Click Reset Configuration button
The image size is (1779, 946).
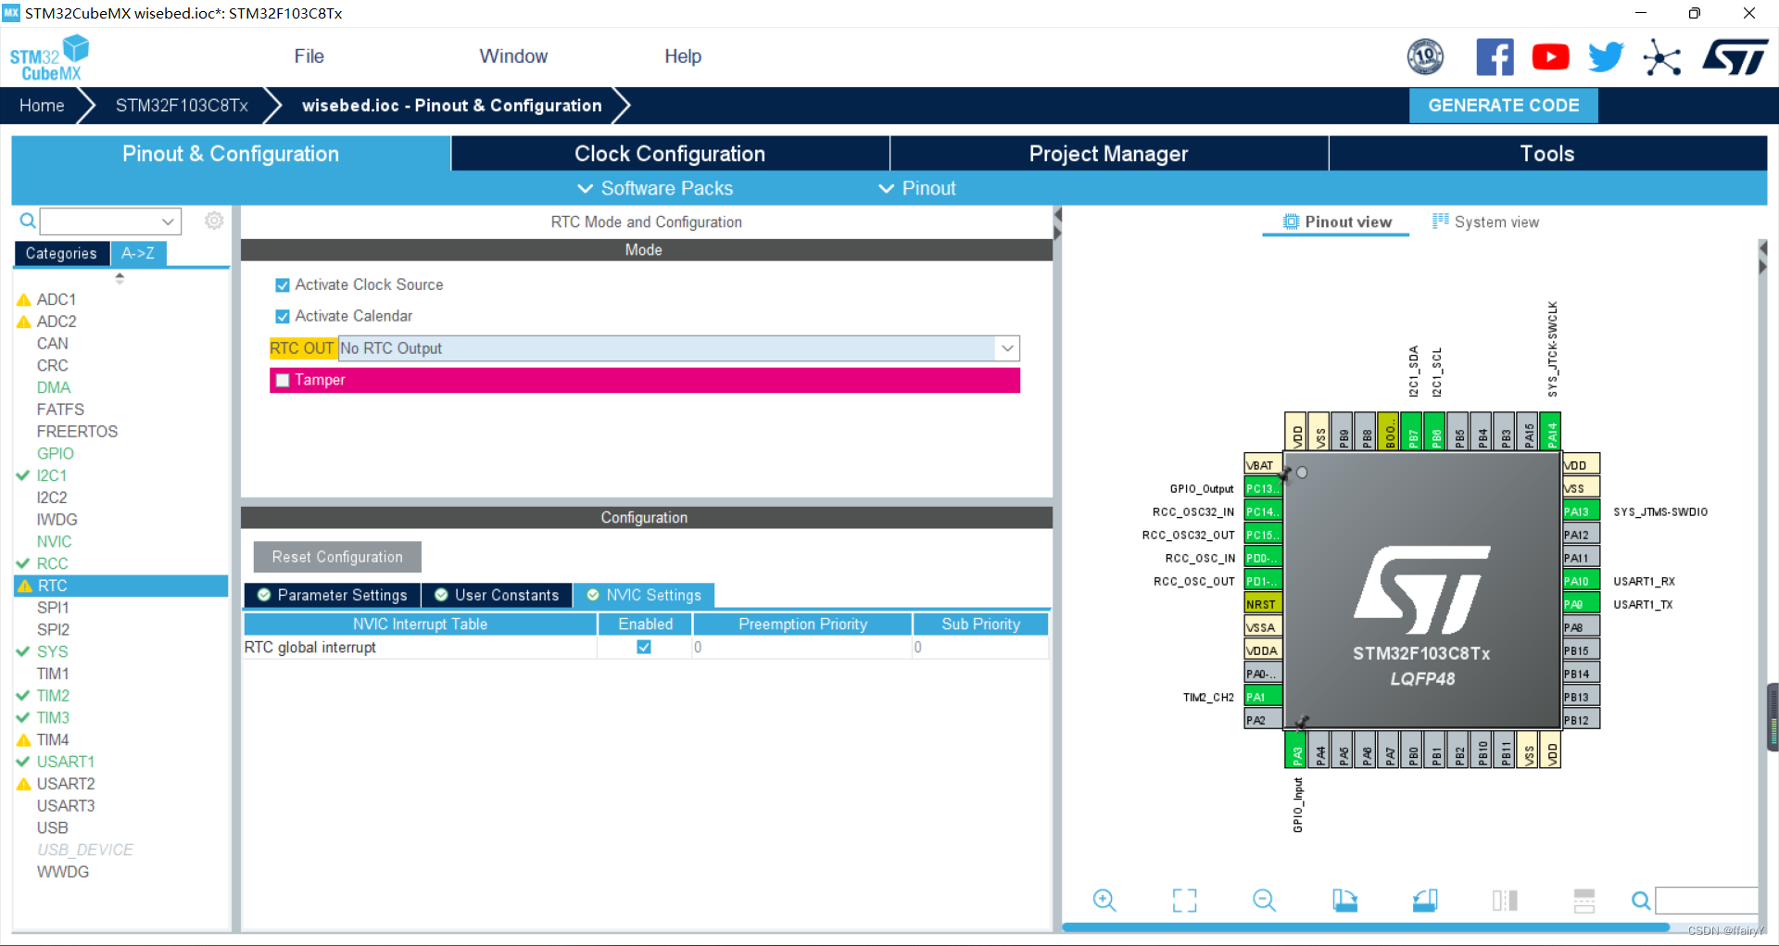337,557
